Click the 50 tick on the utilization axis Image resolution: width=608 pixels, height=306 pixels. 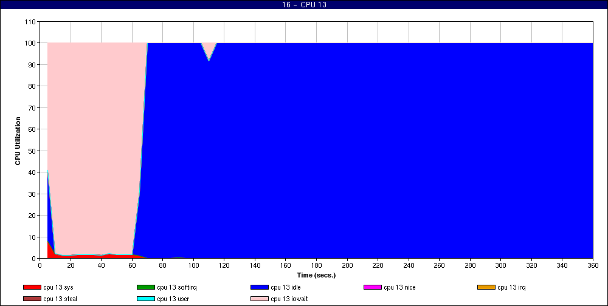(33, 151)
